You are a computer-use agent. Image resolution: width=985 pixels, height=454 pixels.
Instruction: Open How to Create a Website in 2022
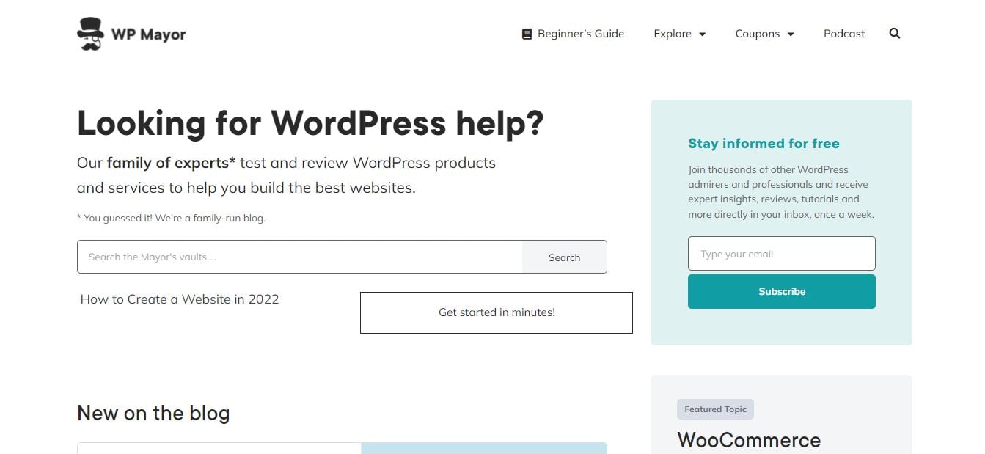tap(180, 299)
